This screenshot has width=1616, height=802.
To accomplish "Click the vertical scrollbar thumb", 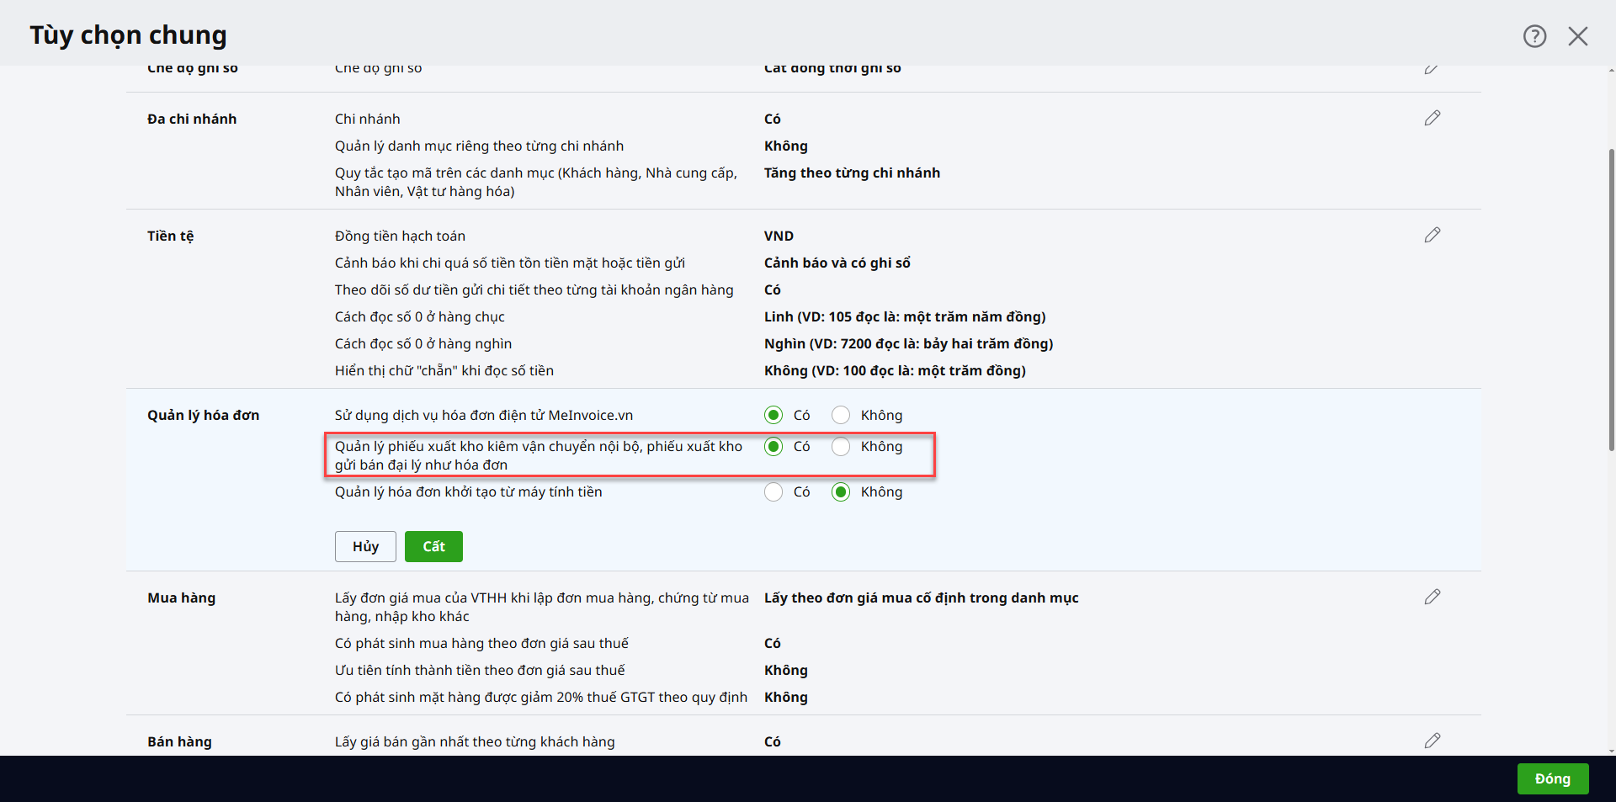I will click(x=1611, y=299).
